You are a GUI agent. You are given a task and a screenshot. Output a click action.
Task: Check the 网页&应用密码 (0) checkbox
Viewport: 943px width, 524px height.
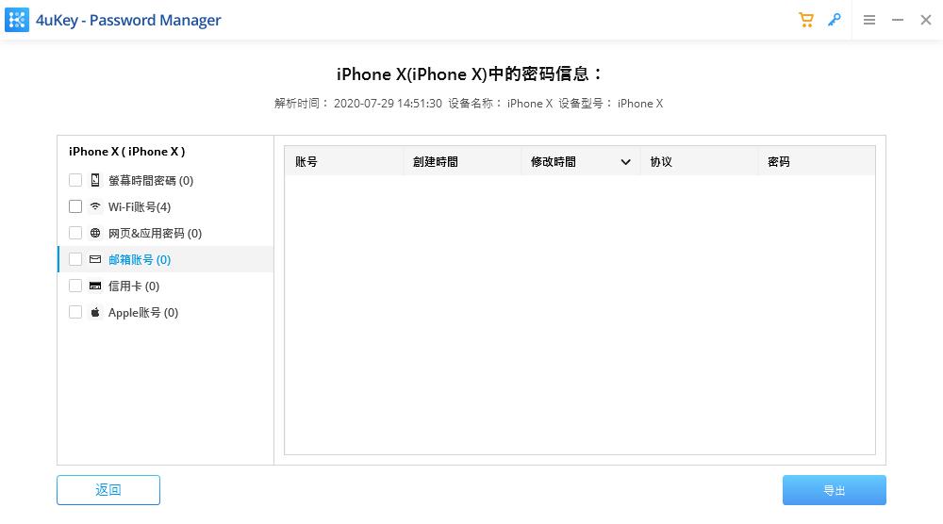point(75,233)
